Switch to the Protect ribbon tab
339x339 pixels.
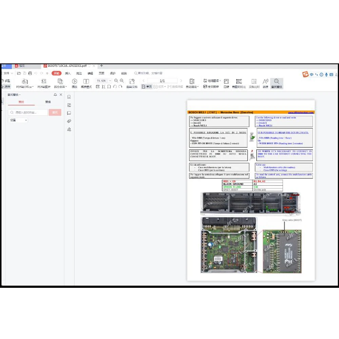point(113,73)
